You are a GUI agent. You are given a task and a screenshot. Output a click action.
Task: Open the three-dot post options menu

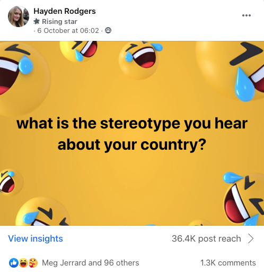coord(247,15)
